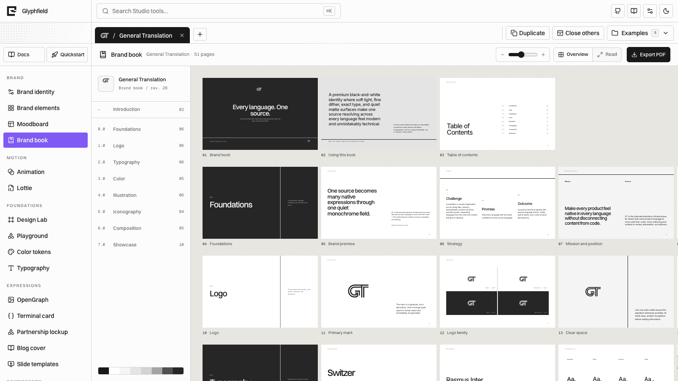
Task: Click the OpenGraph image icon
Action: pyautogui.click(x=11, y=300)
